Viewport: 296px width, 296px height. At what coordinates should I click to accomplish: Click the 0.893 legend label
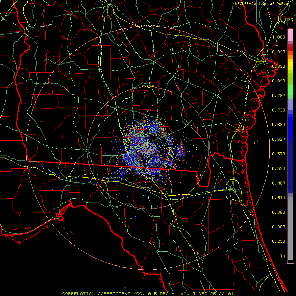279,66
